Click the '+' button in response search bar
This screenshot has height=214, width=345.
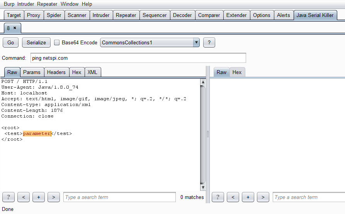point(248,197)
